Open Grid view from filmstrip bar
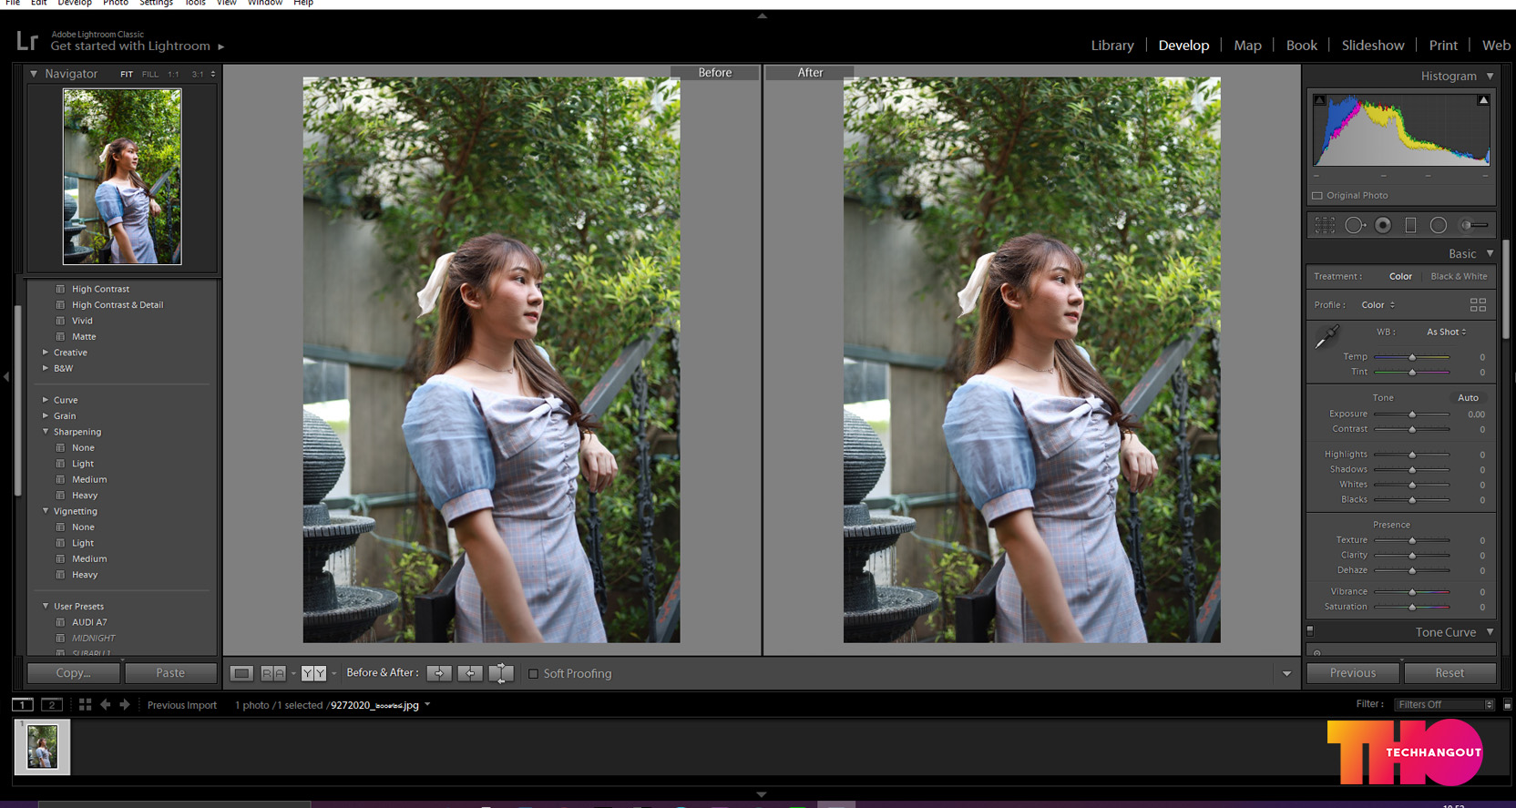Image resolution: width=1516 pixels, height=808 pixels. [x=85, y=704]
